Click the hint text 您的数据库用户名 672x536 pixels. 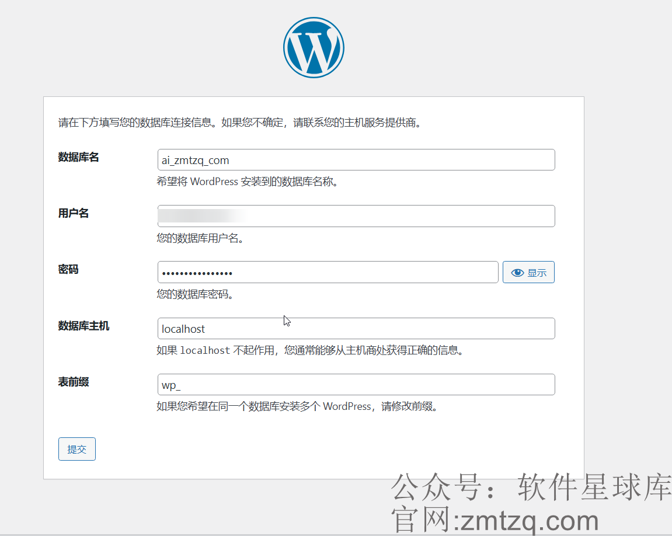pyautogui.click(x=200, y=238)
